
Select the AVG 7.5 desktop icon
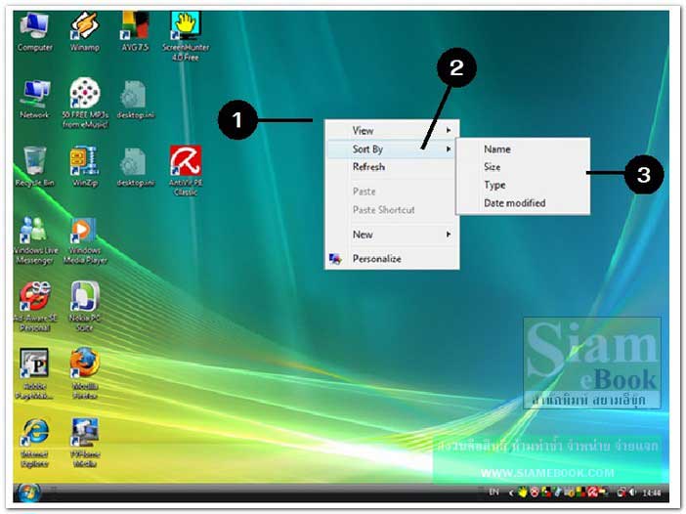135,31
